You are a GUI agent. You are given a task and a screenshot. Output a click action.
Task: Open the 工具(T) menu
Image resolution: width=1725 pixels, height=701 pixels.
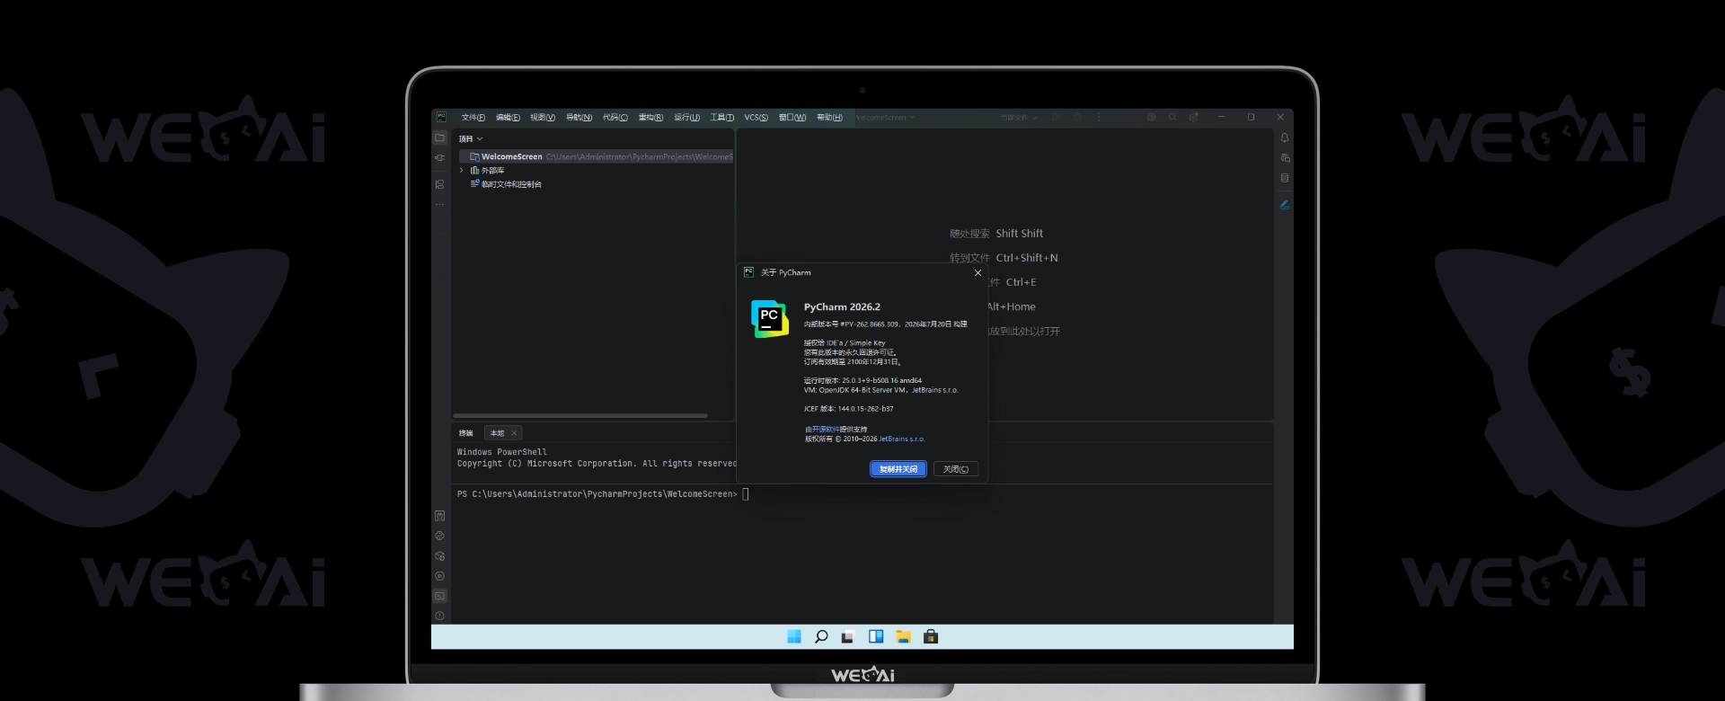722,118
